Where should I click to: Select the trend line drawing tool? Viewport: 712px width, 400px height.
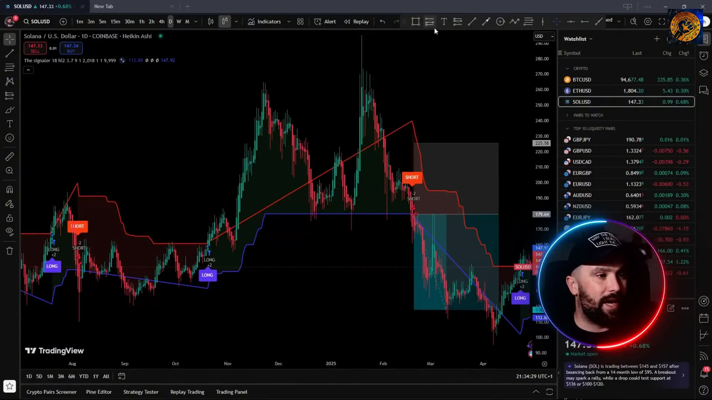[x=10, y=53]
